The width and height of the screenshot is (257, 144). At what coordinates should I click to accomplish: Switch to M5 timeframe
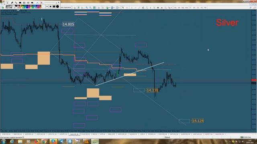coord(179,8)
